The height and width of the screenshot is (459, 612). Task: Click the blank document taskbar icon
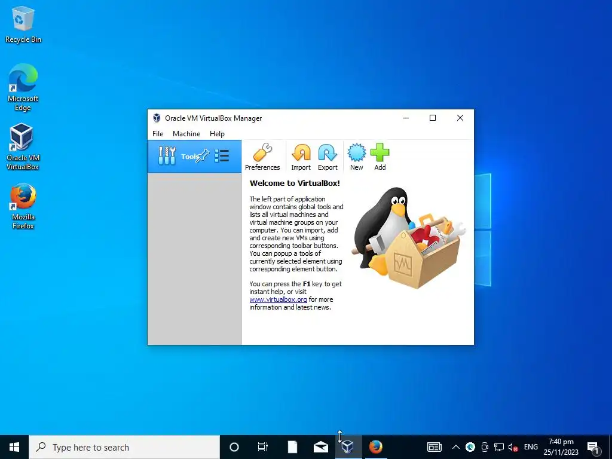click(x=292, y=447)
